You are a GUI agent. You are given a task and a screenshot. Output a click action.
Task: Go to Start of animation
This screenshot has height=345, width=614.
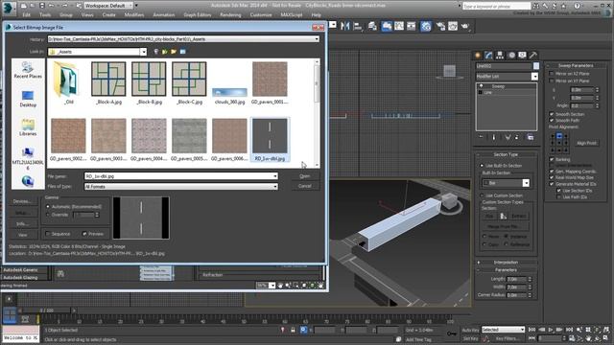pyautogui.click(x=531, y=330)
